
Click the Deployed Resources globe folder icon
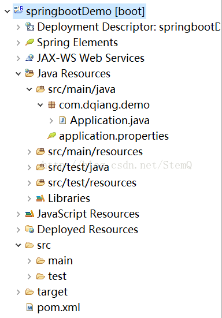tap(29, 229)
